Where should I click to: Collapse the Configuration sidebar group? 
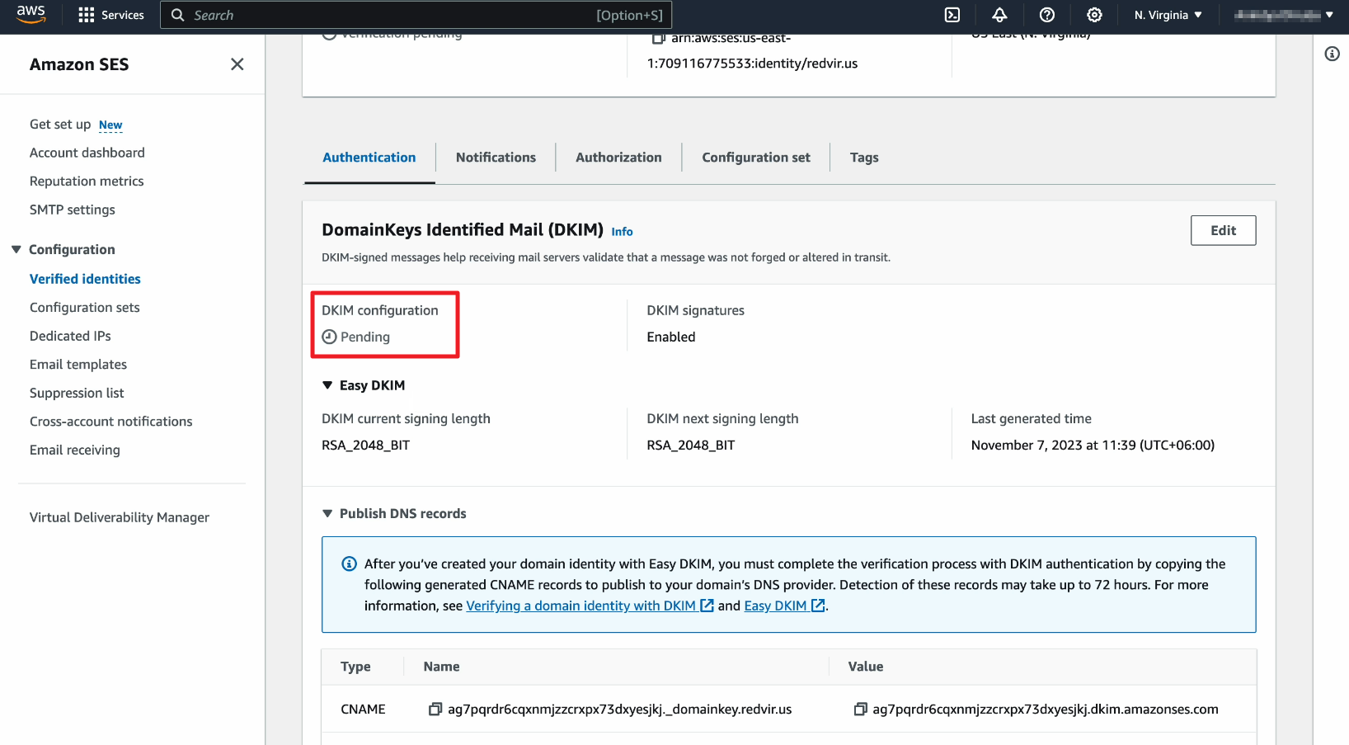point(16,249)
